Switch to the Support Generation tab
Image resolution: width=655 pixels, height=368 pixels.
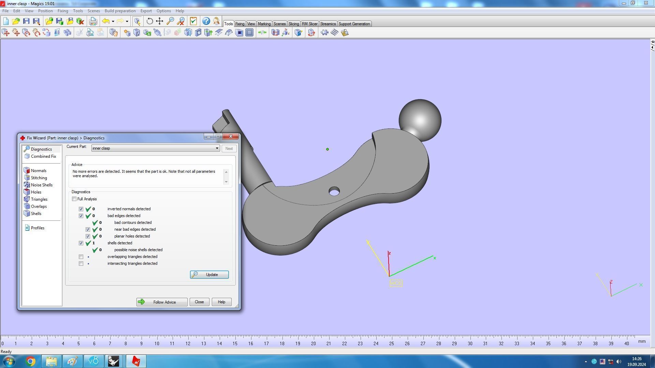(354, 24)
